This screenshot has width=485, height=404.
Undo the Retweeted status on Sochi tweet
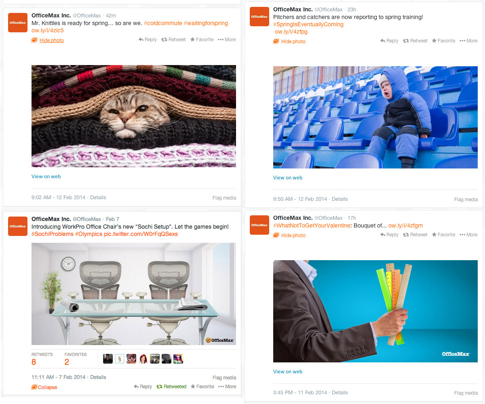(x=171, y=387)
